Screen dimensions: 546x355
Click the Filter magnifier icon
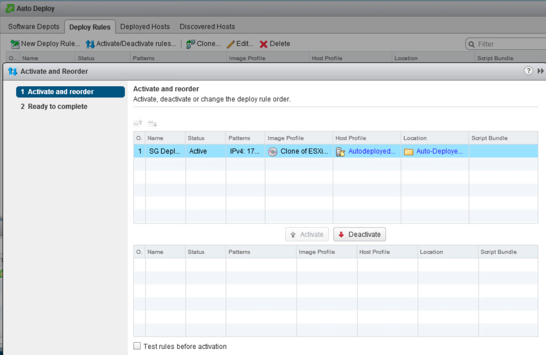point(472,44)
